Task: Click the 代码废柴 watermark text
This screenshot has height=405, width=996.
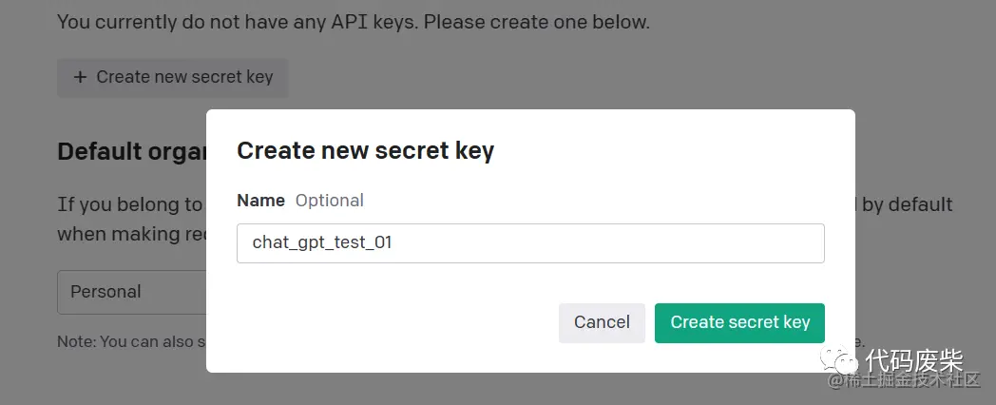Action: (914, 361)
